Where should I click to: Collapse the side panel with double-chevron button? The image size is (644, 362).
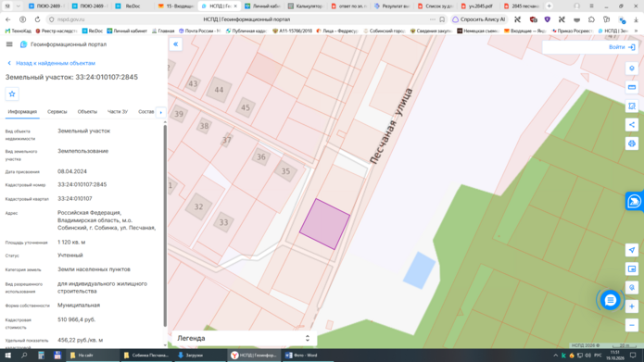(x=175, y=44)
